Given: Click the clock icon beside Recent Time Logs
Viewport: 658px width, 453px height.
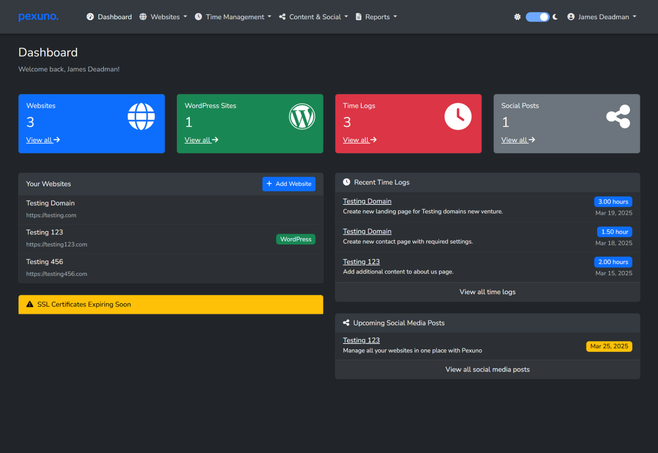Looking at the screenshot, I should (347, 182).
